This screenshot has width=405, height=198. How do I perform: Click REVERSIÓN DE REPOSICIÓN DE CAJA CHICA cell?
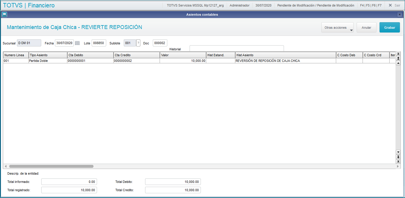click(285, 61)
